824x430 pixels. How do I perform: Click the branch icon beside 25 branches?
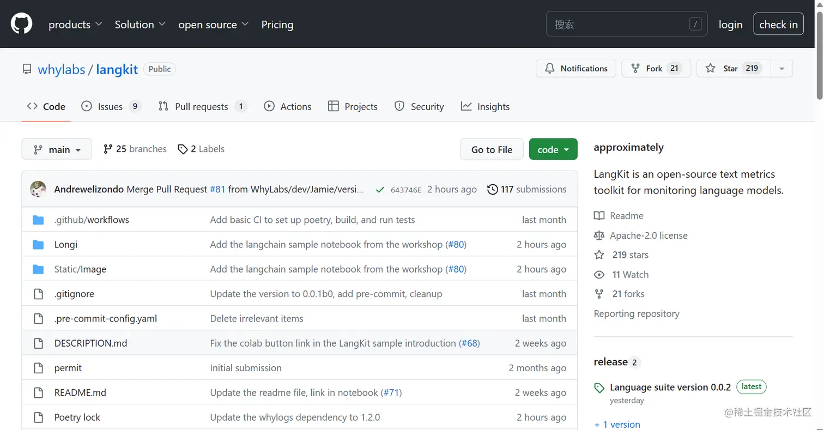pyautogui.click(x=108, y=149)
